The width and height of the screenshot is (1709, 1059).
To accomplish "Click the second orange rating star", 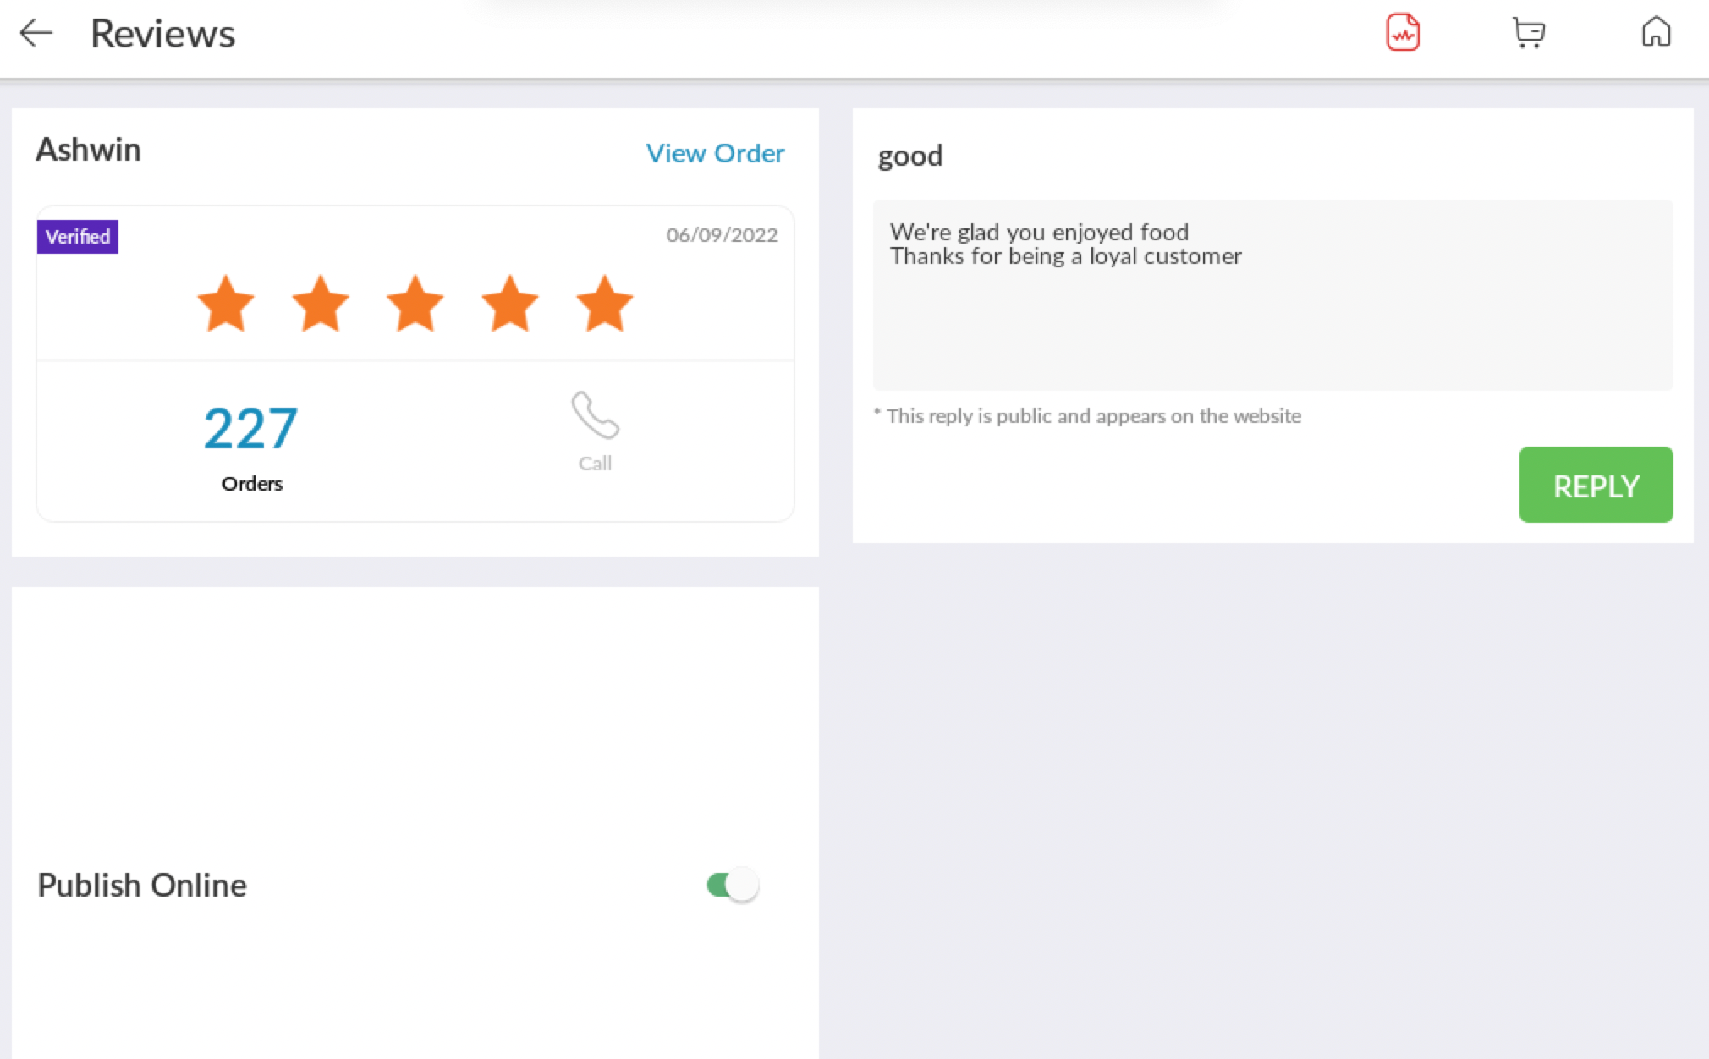I will (321, 304).
